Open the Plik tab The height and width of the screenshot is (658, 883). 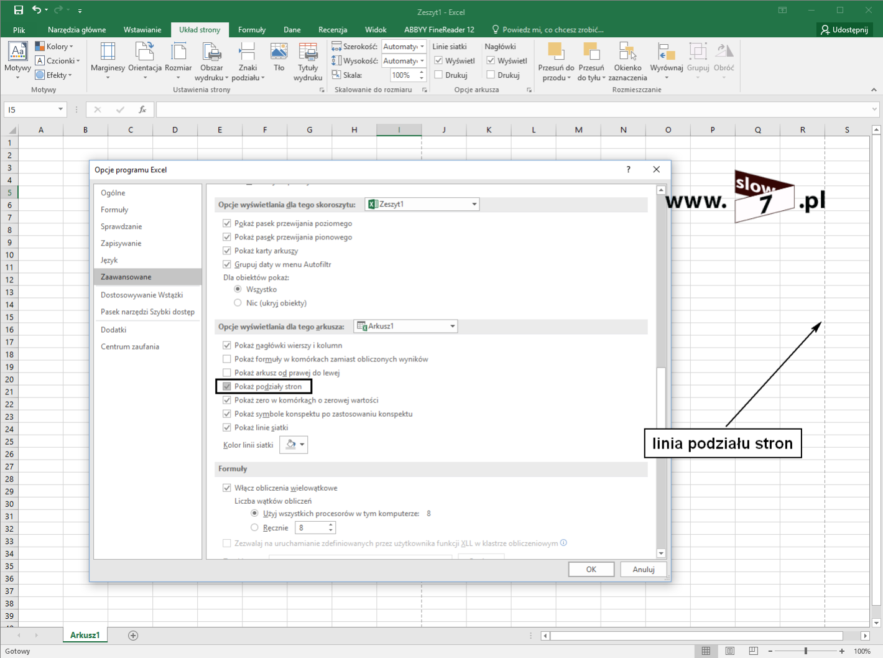[19, 30]
